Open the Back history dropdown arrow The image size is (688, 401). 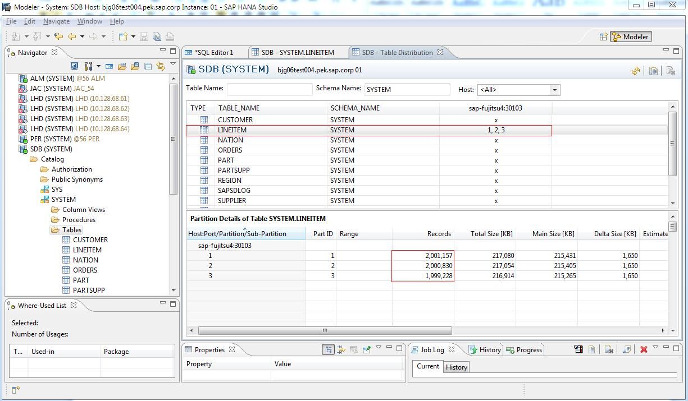click(x=82, y=37)
